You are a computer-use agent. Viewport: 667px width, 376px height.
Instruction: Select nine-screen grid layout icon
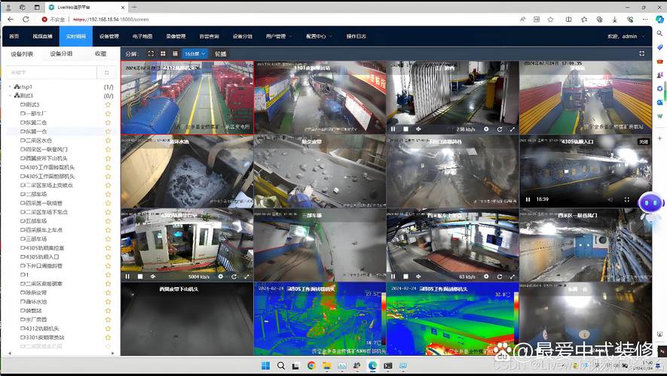click(176, 54)
